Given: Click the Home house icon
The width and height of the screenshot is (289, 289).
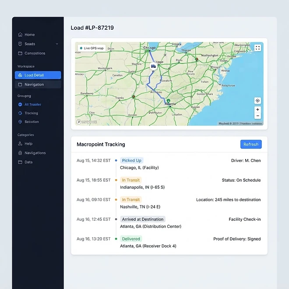Looking at the screenshot, I should click(20, 35).
